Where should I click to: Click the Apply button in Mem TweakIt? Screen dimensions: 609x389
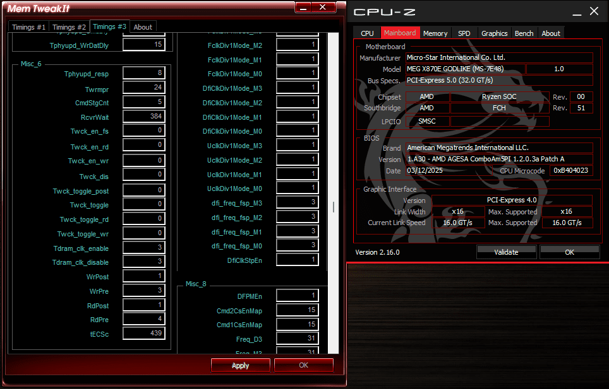241,366
